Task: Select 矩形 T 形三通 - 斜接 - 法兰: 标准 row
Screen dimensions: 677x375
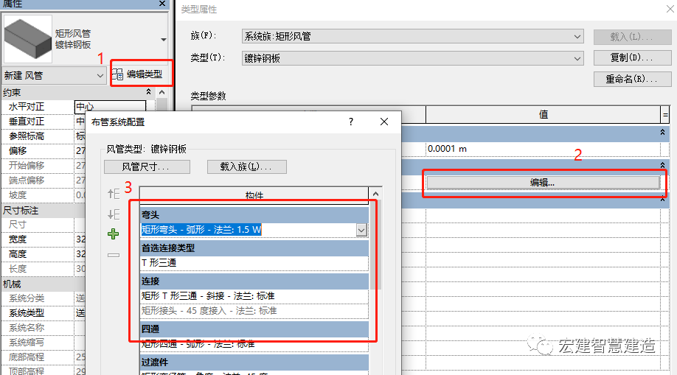Action: point(254,296)
